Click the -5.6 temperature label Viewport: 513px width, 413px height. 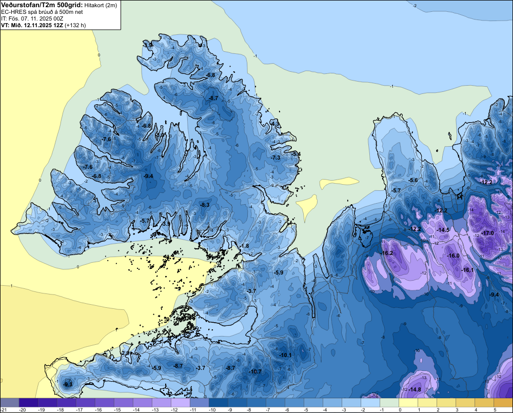pos(413,180)
